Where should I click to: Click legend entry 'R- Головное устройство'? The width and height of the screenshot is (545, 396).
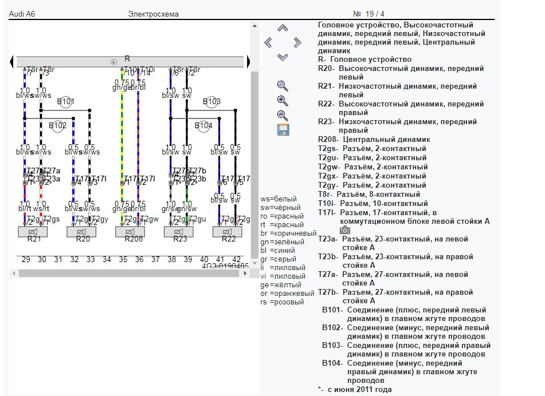(364, 60)
